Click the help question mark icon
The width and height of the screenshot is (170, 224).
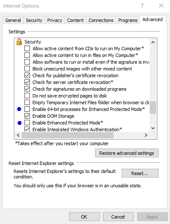(142, 5)
